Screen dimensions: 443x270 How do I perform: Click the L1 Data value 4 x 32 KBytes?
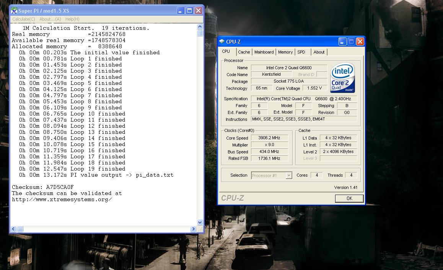click(x=338, y=138)
